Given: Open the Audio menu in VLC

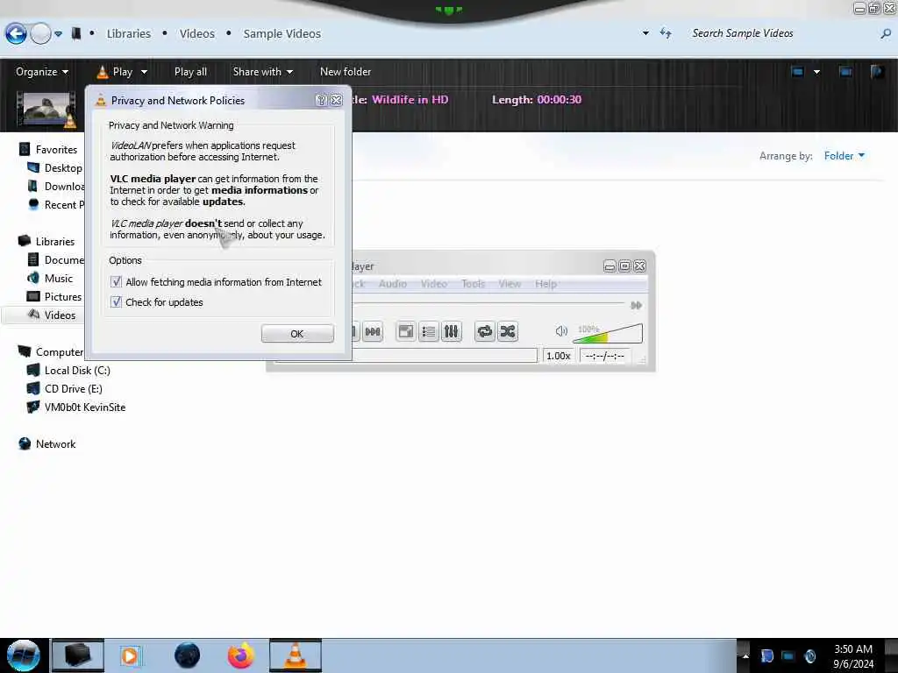Looking at the screenshot, I should [392, 283].
